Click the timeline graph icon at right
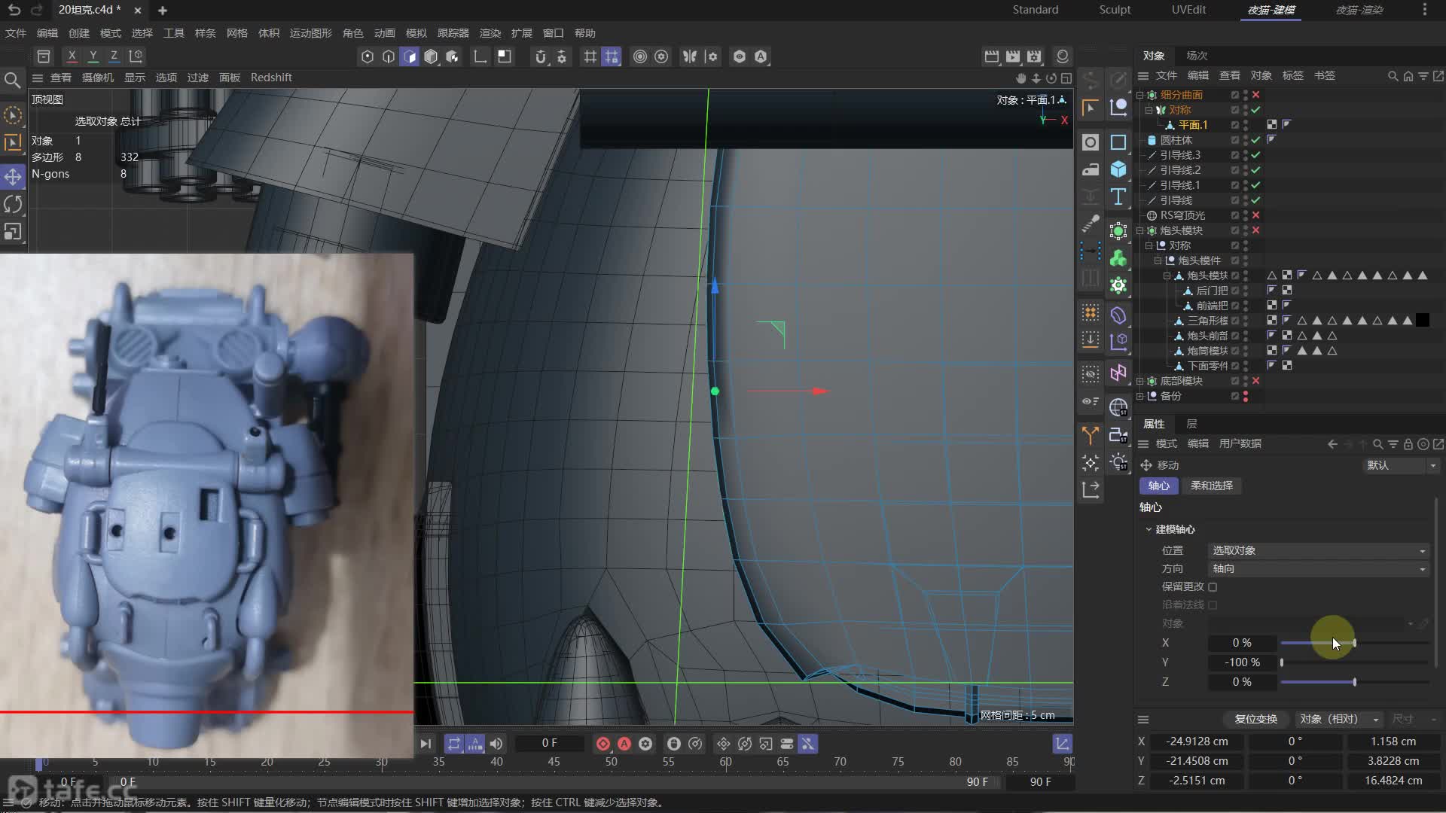The height and width of the screenshot is (813, 1446). (x=1062, y=744)
